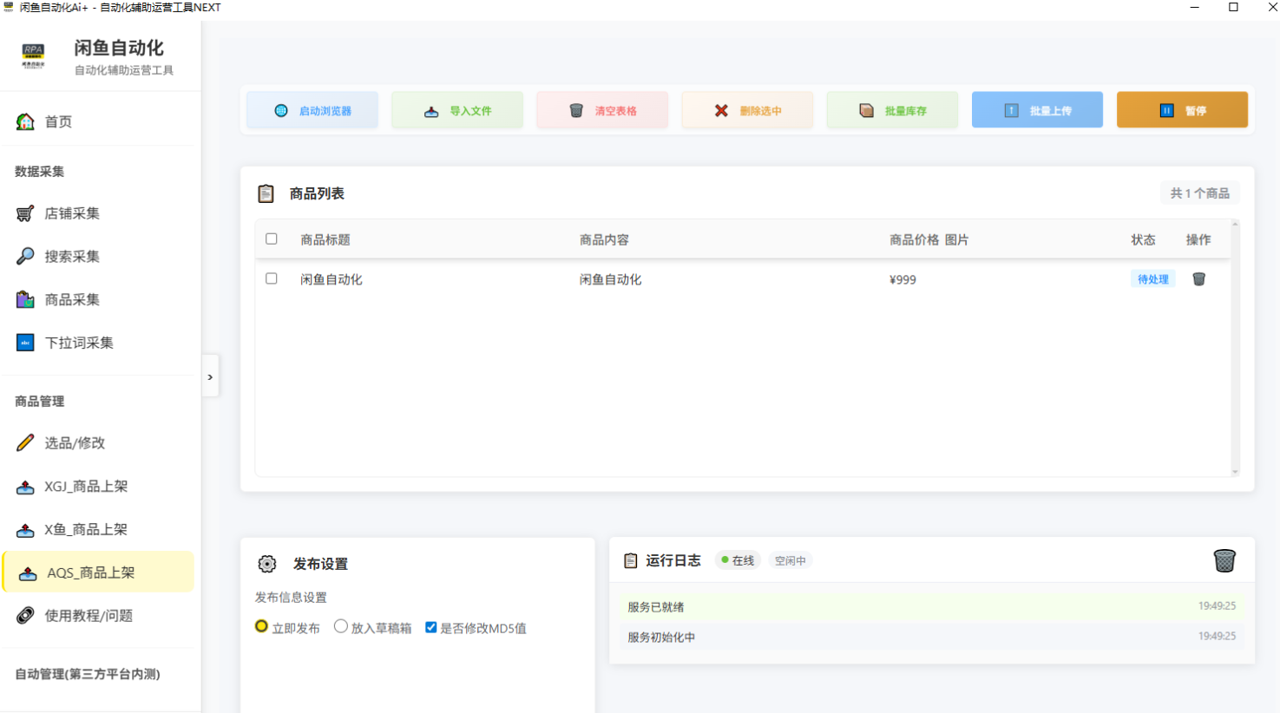Delete the 闲鱼自动化 product row
The width and height of the screenshot is (1280, 713).
pyautogui.click(x=1199, y=278)
